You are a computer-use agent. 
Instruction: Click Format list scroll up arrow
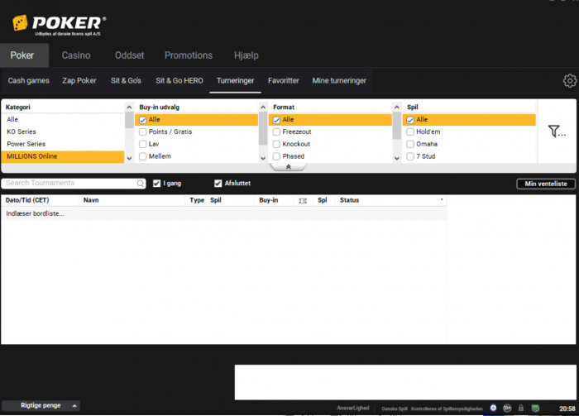click(x=396, y=107)
